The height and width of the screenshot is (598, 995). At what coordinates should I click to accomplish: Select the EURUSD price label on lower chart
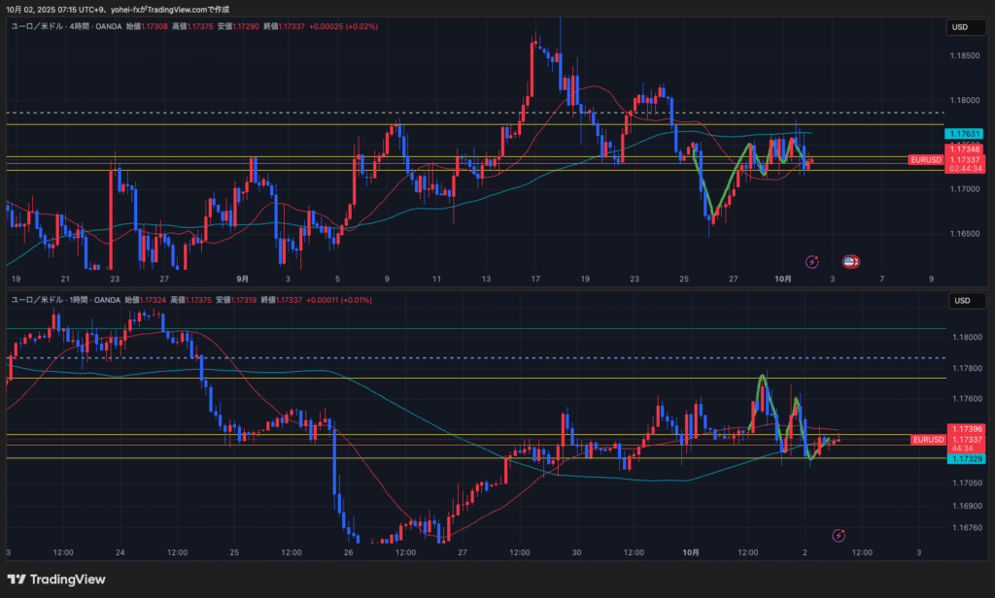coord(927,440)
